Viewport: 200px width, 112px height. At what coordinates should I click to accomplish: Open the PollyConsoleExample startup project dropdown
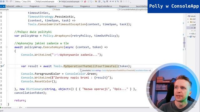click(x=47, y=2)
